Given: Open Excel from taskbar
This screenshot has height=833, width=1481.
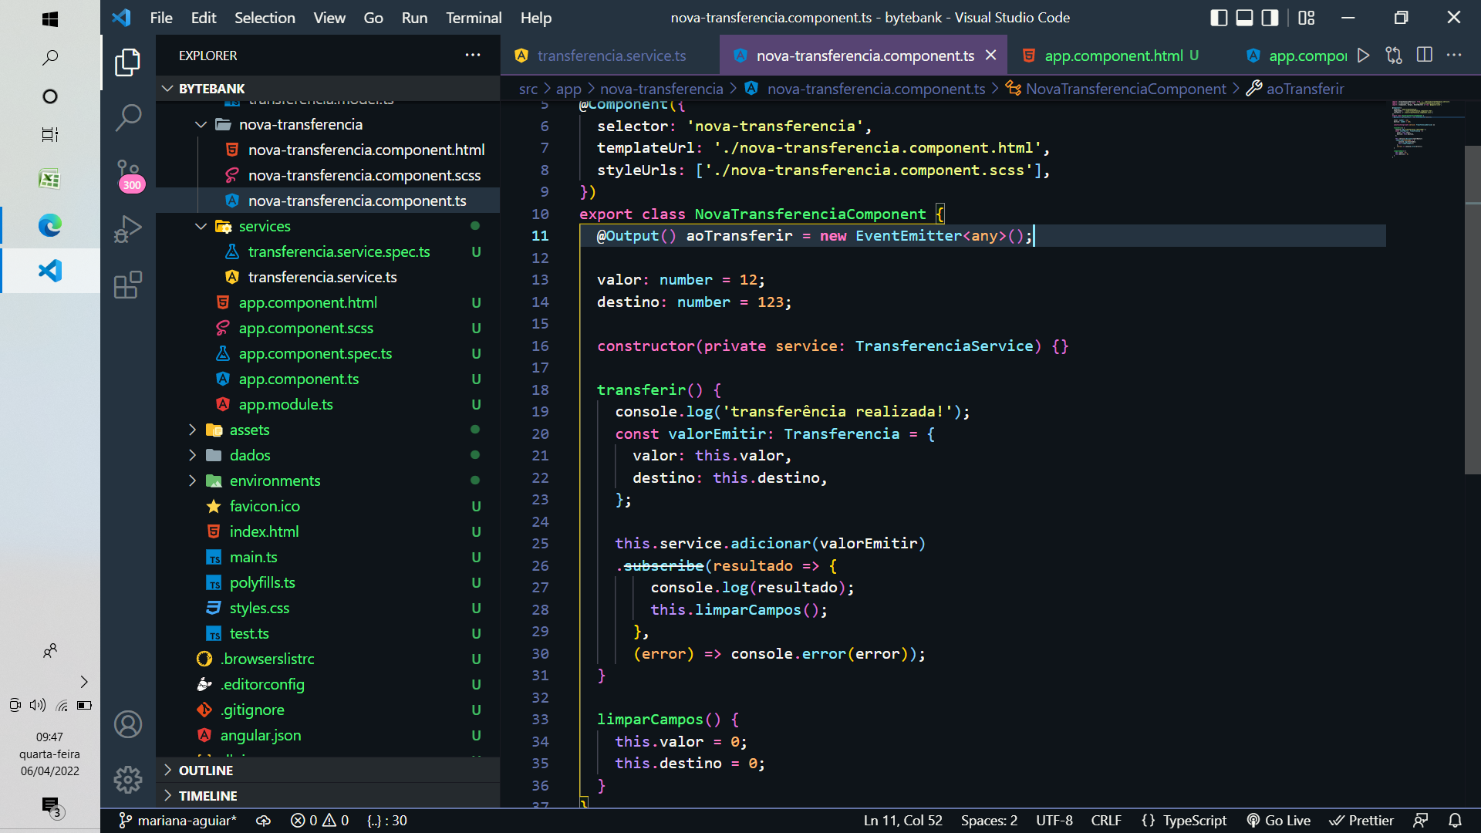Looking at the screenshot, I should tap(50, 179).
